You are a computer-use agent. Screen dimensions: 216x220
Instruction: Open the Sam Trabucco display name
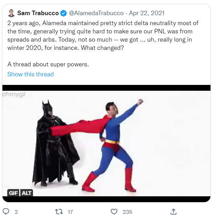click(x=38, y=13)
